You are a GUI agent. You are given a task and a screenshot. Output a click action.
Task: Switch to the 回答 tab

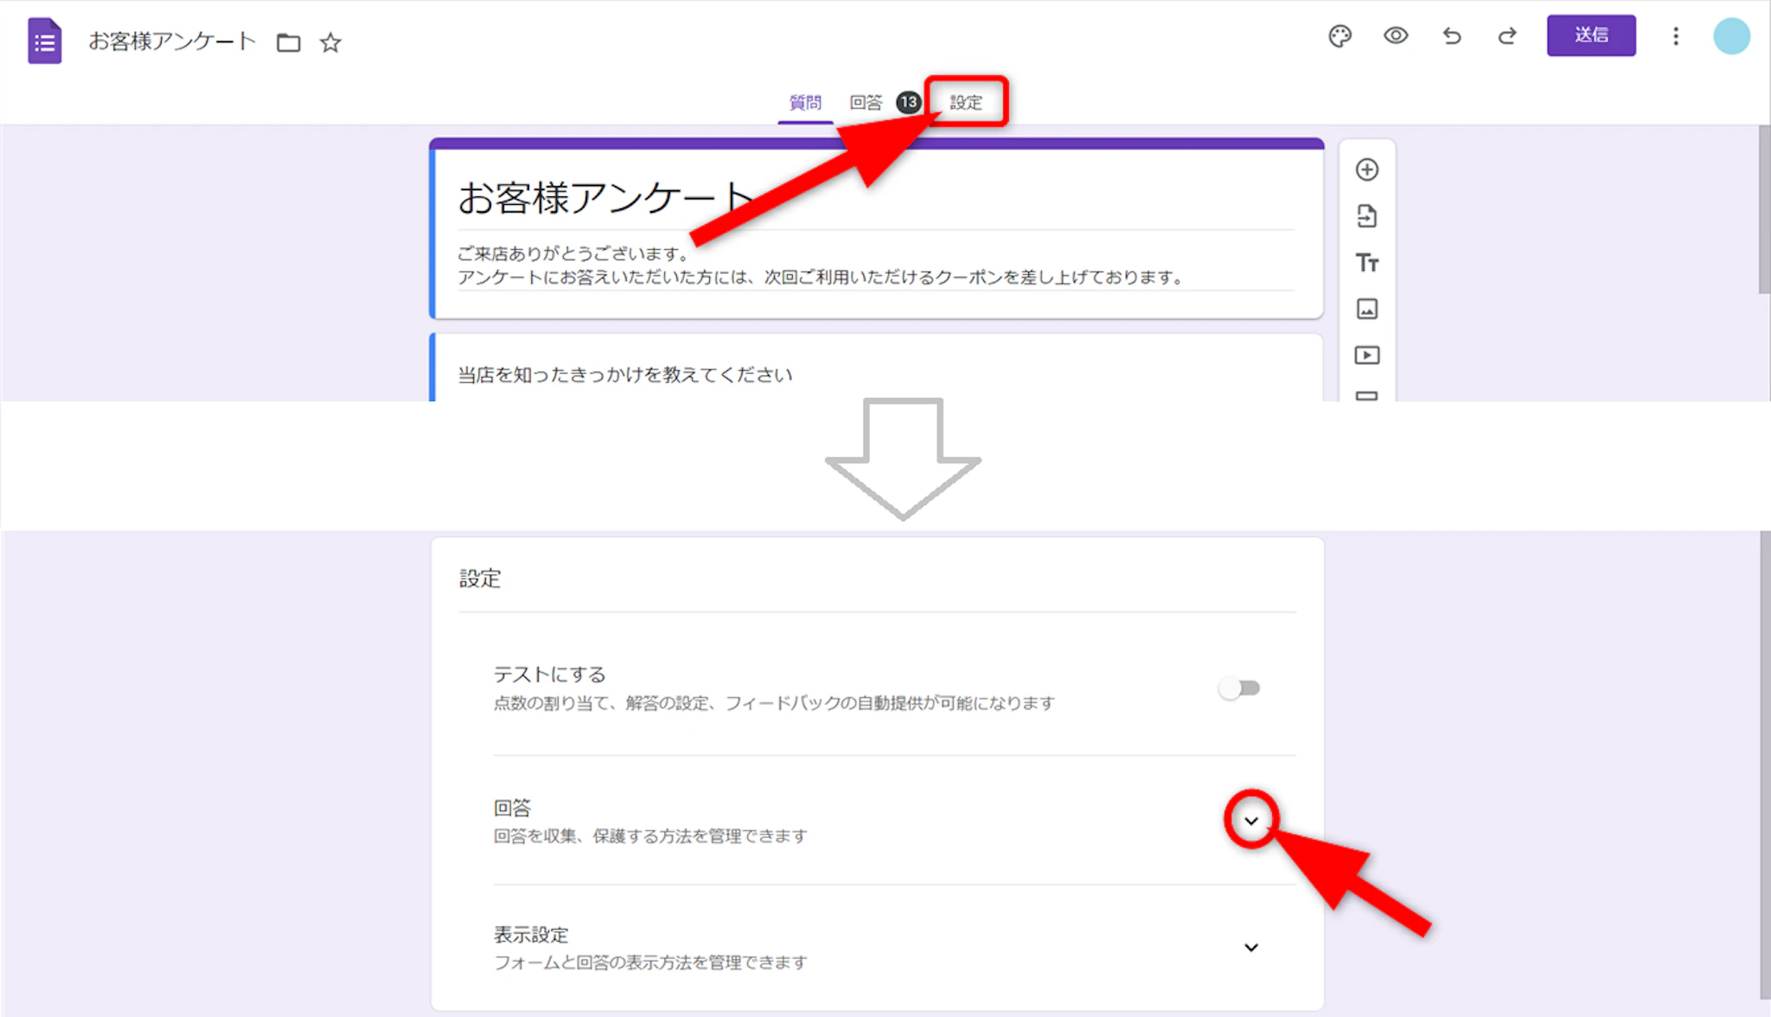pyautogui.click(x=866, y=103)
